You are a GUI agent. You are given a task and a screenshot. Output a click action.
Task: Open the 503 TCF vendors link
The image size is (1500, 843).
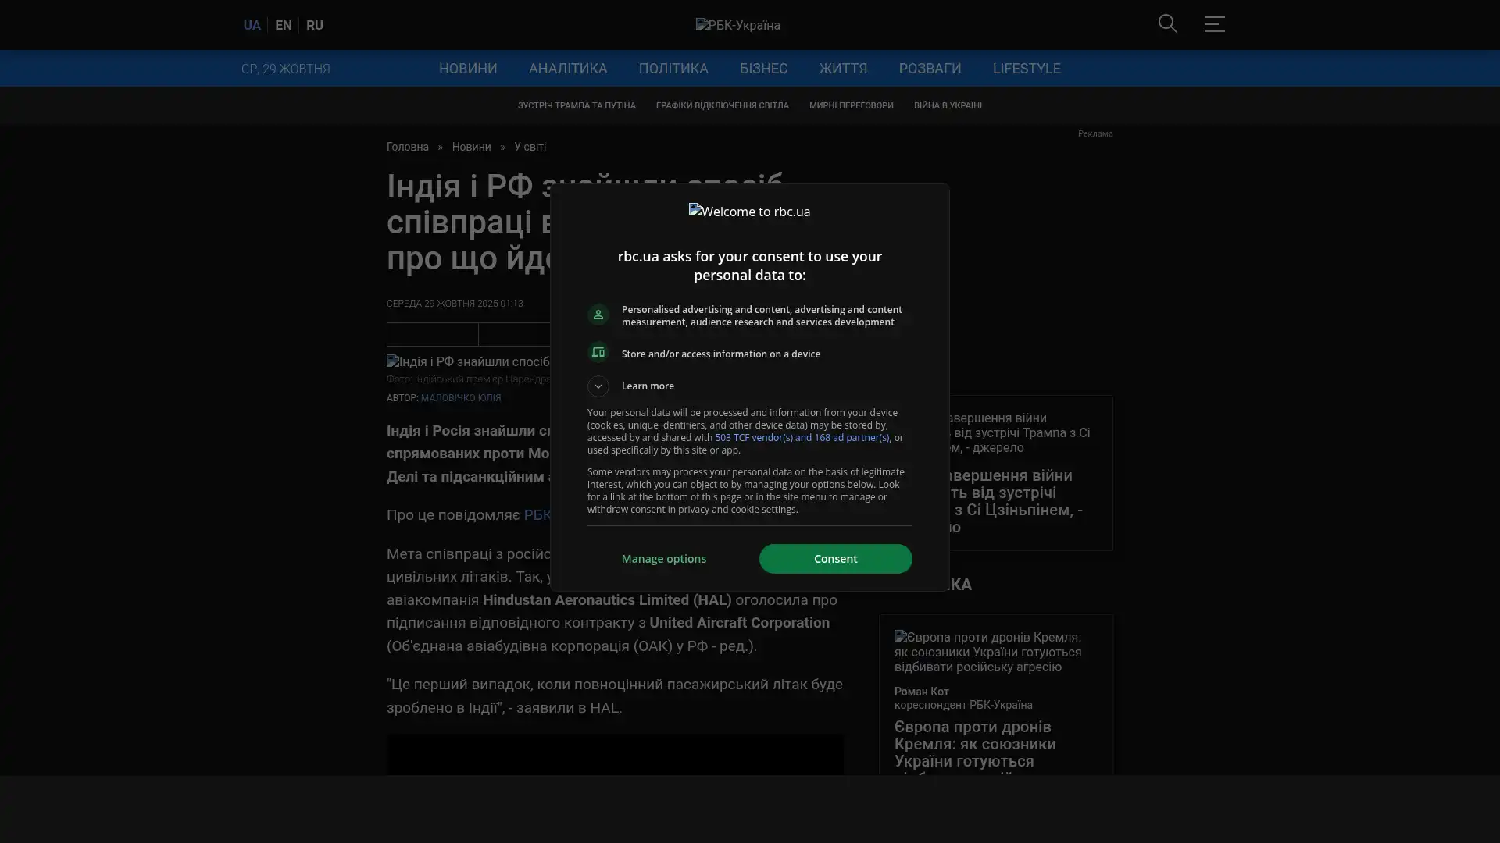tap(802, 438)
